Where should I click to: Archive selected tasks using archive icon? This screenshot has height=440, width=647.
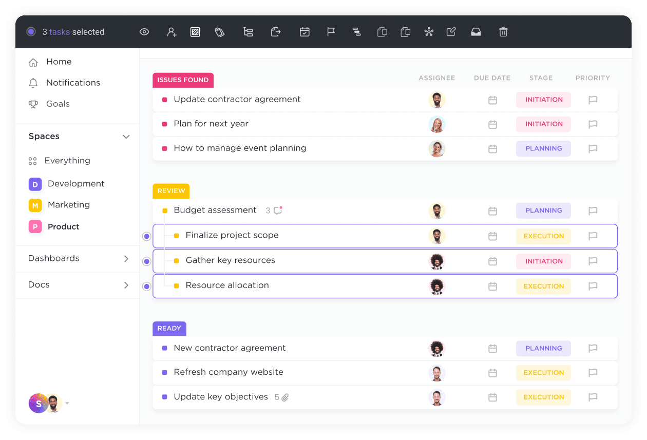tap(476, 31)
